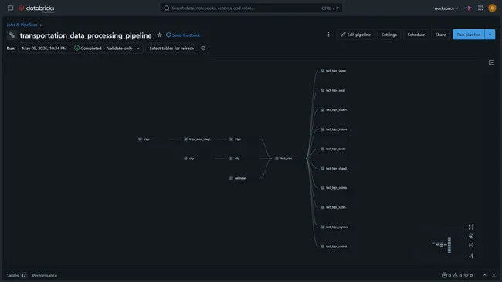The width and height of the screenshot is (502, 282).
Task: Click the round icon after Select tables for refresh
Action: 203,49
